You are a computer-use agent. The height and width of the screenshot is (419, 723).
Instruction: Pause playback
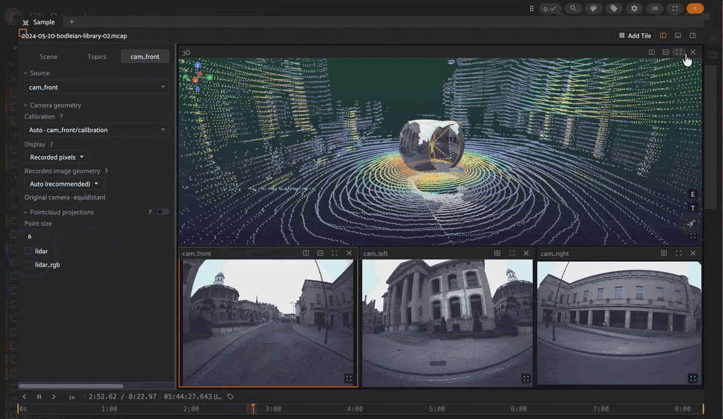tap(39, 397)
